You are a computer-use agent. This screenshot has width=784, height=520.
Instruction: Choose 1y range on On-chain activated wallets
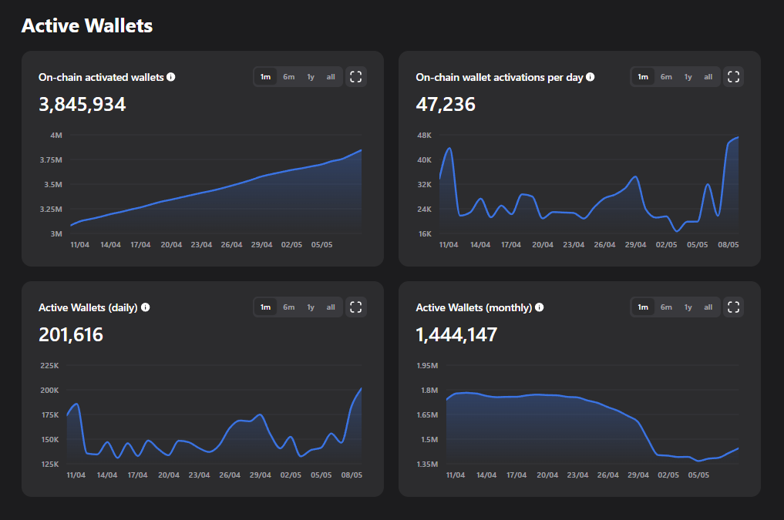pos(311,76)
